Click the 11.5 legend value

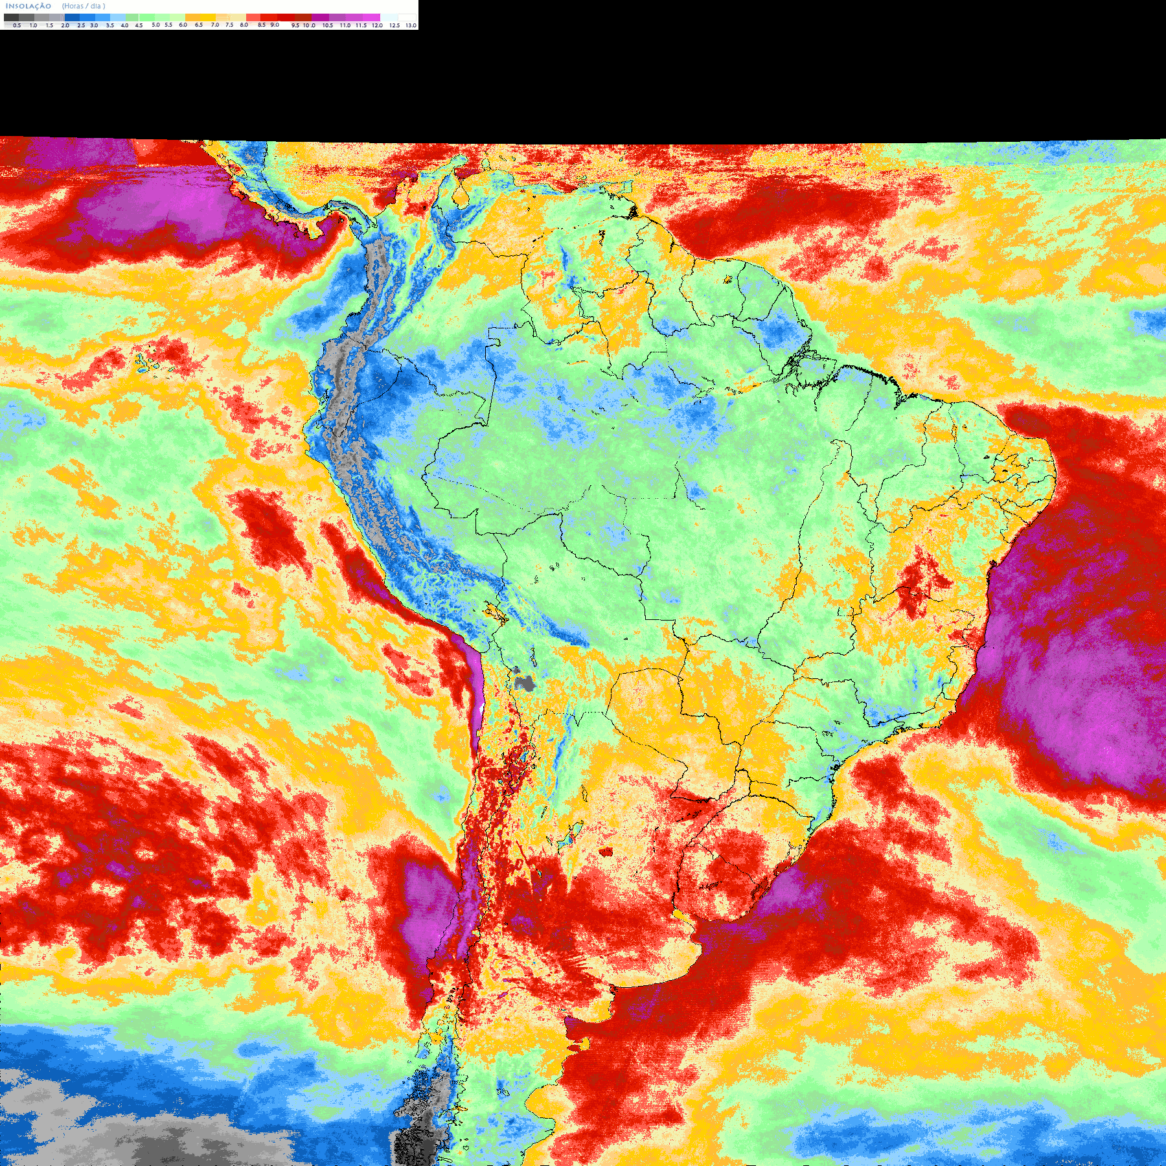click(x=361, y=25)
